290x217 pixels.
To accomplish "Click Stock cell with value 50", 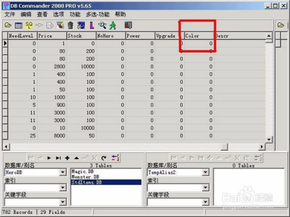I will 82,136.
